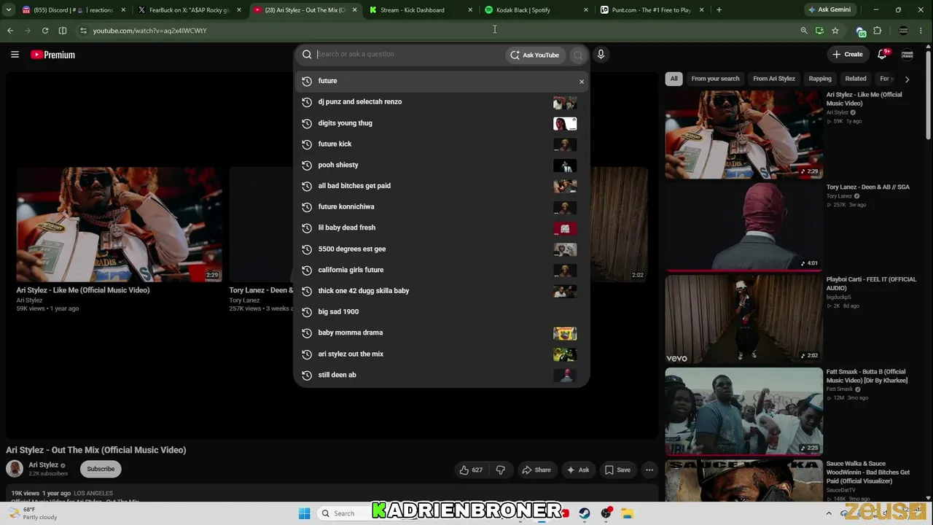Open the YouTube guide hamburger menu
Viewport: 933px width, 525px height.
pyautogui.click(x=15, y=55)
